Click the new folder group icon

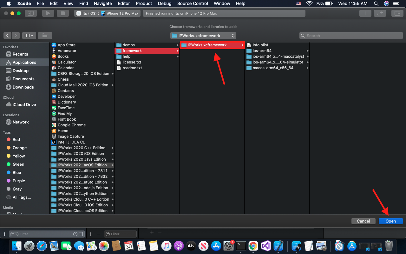[45, 36]
